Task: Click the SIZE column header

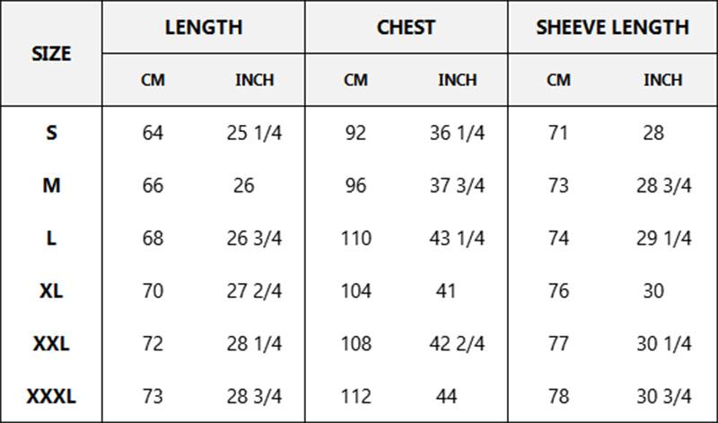Action: (x=51, y=54)
